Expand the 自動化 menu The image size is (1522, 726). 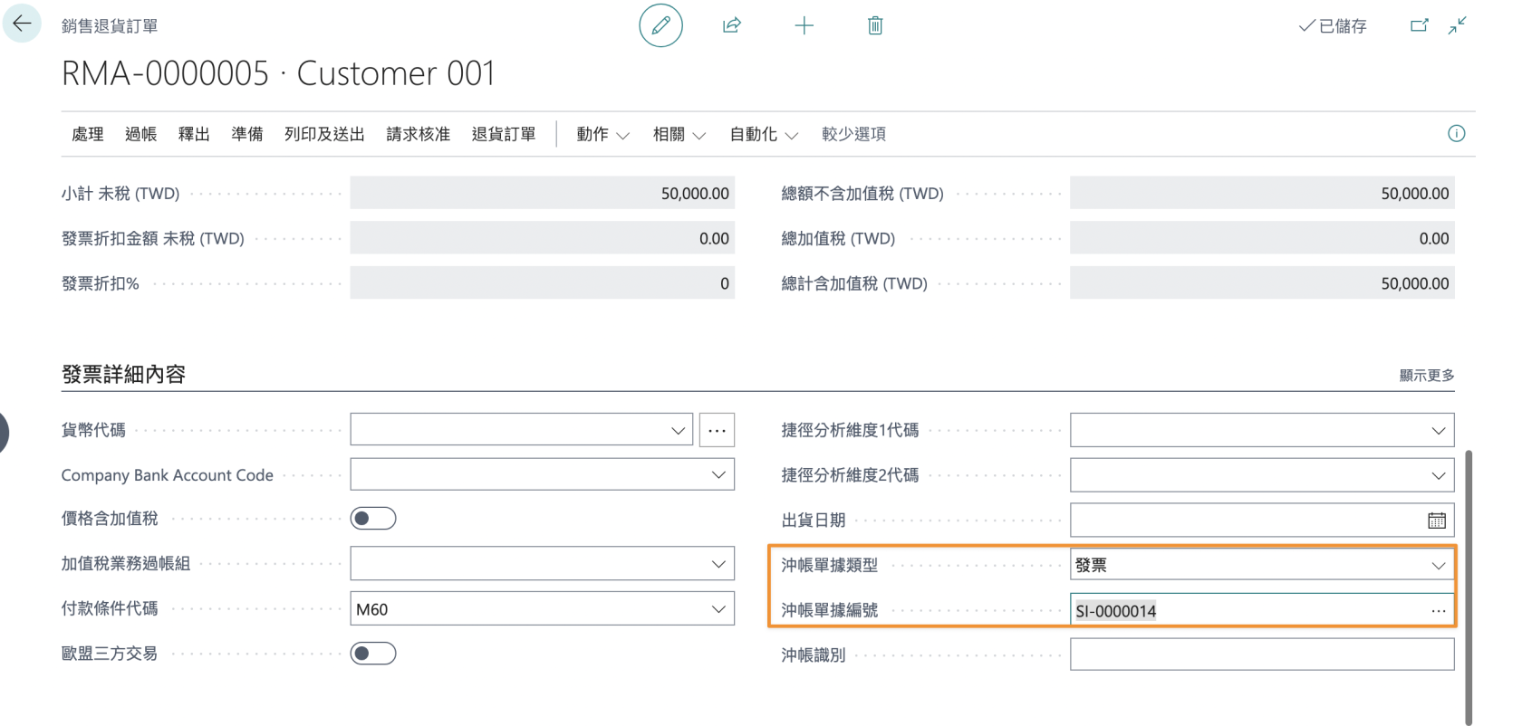click(764, 134)
